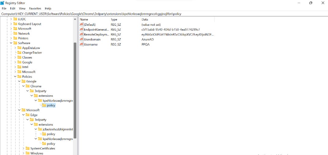Collapse the Software tree node

pyautogui.click(x=11, y=43)
